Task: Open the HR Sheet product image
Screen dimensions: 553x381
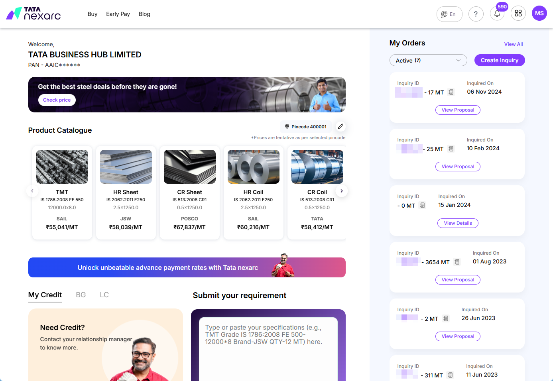Action: point(126,167)
